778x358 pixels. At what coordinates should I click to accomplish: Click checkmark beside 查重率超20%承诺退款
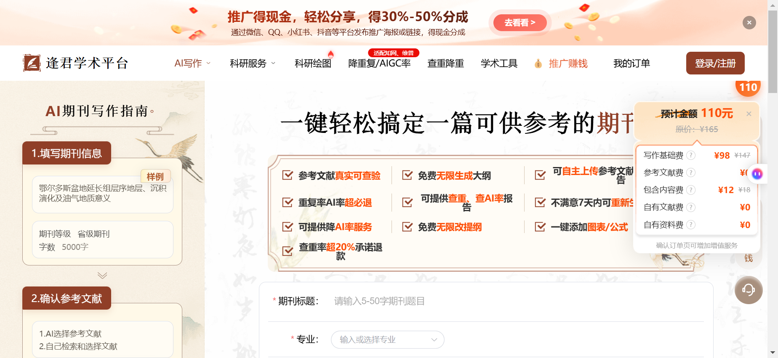pos(288,251)
